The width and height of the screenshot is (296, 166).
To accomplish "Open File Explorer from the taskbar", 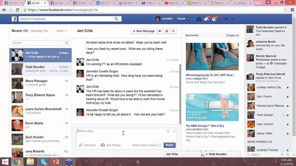I will 30,162.
